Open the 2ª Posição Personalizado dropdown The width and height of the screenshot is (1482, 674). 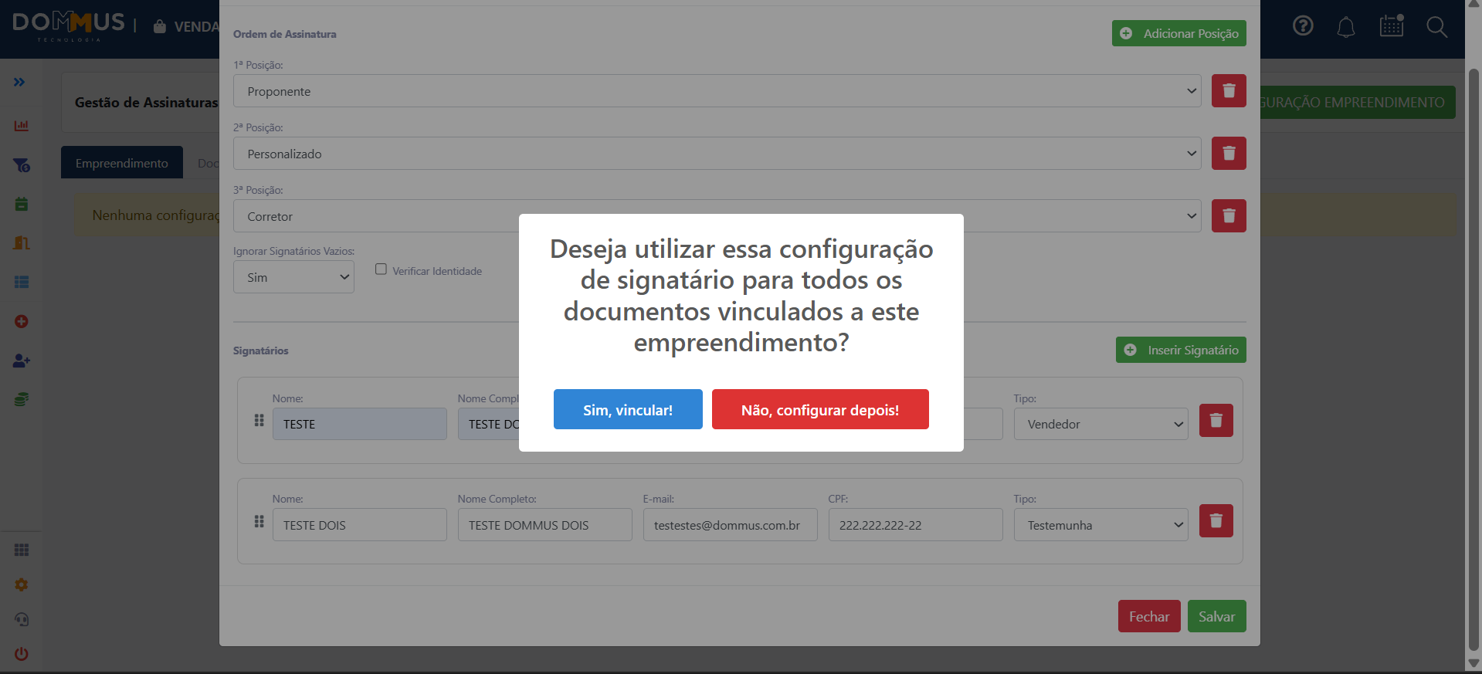(x=717, y=154)
